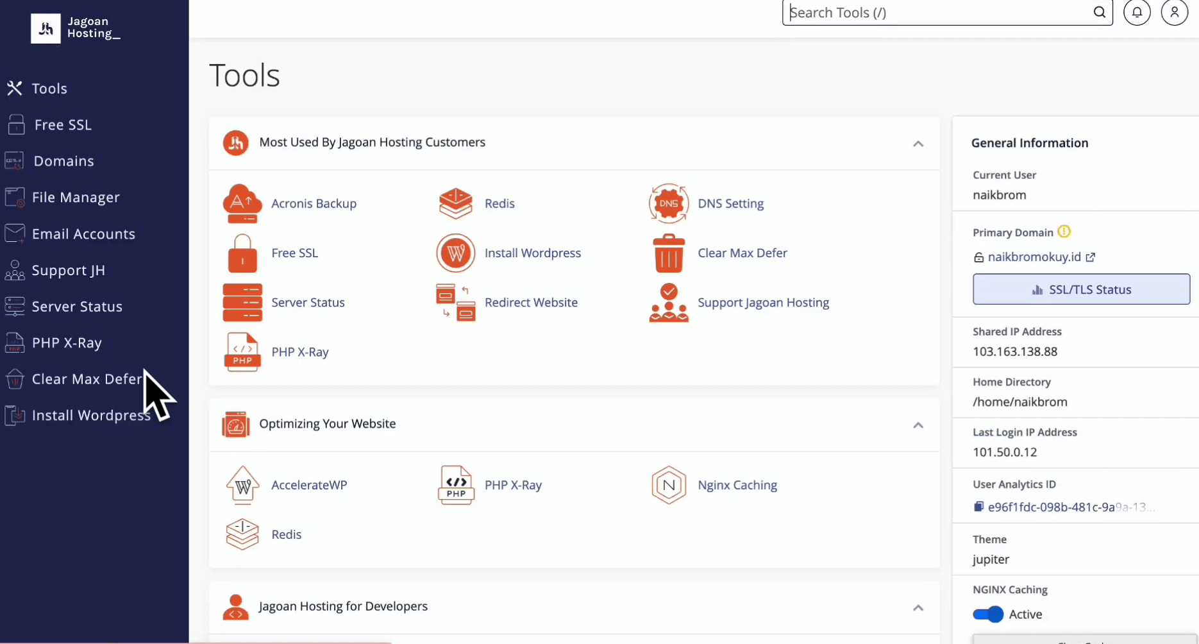1199x644 pixels.
Task: Click the Current User value naikbrom
Action: pos(999,195)
